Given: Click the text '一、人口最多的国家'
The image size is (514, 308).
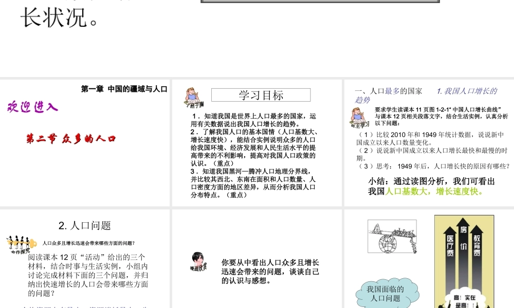Looking at the screenshot, I should pos(389,91).
